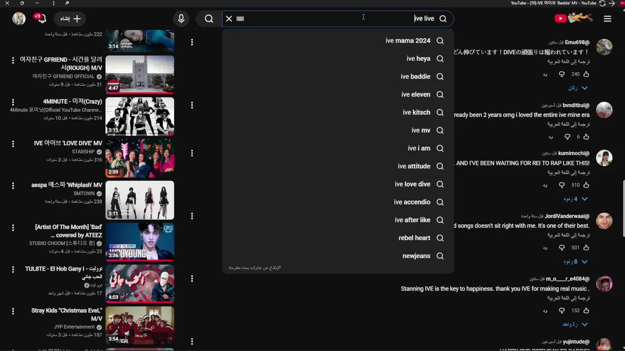This screenshot has height=351, width=625.
Task: Open the ATEEZ 'Bad' cover video thumbnail
Action: (140, 242)
